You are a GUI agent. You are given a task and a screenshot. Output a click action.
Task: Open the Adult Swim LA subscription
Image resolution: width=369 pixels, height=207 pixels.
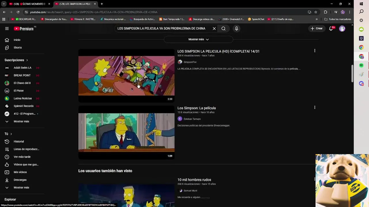pyautogui.click(x=22, y=68)
